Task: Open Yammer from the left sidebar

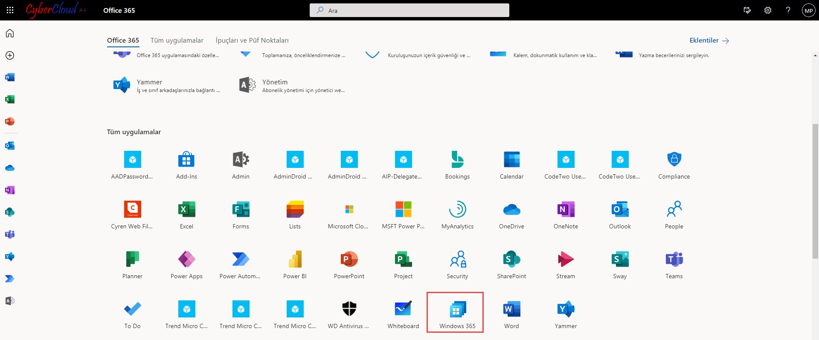Action: pyautogui.click(x=10, y=256)
